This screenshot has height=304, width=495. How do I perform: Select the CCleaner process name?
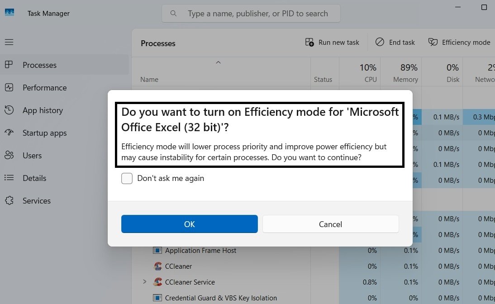178,266
